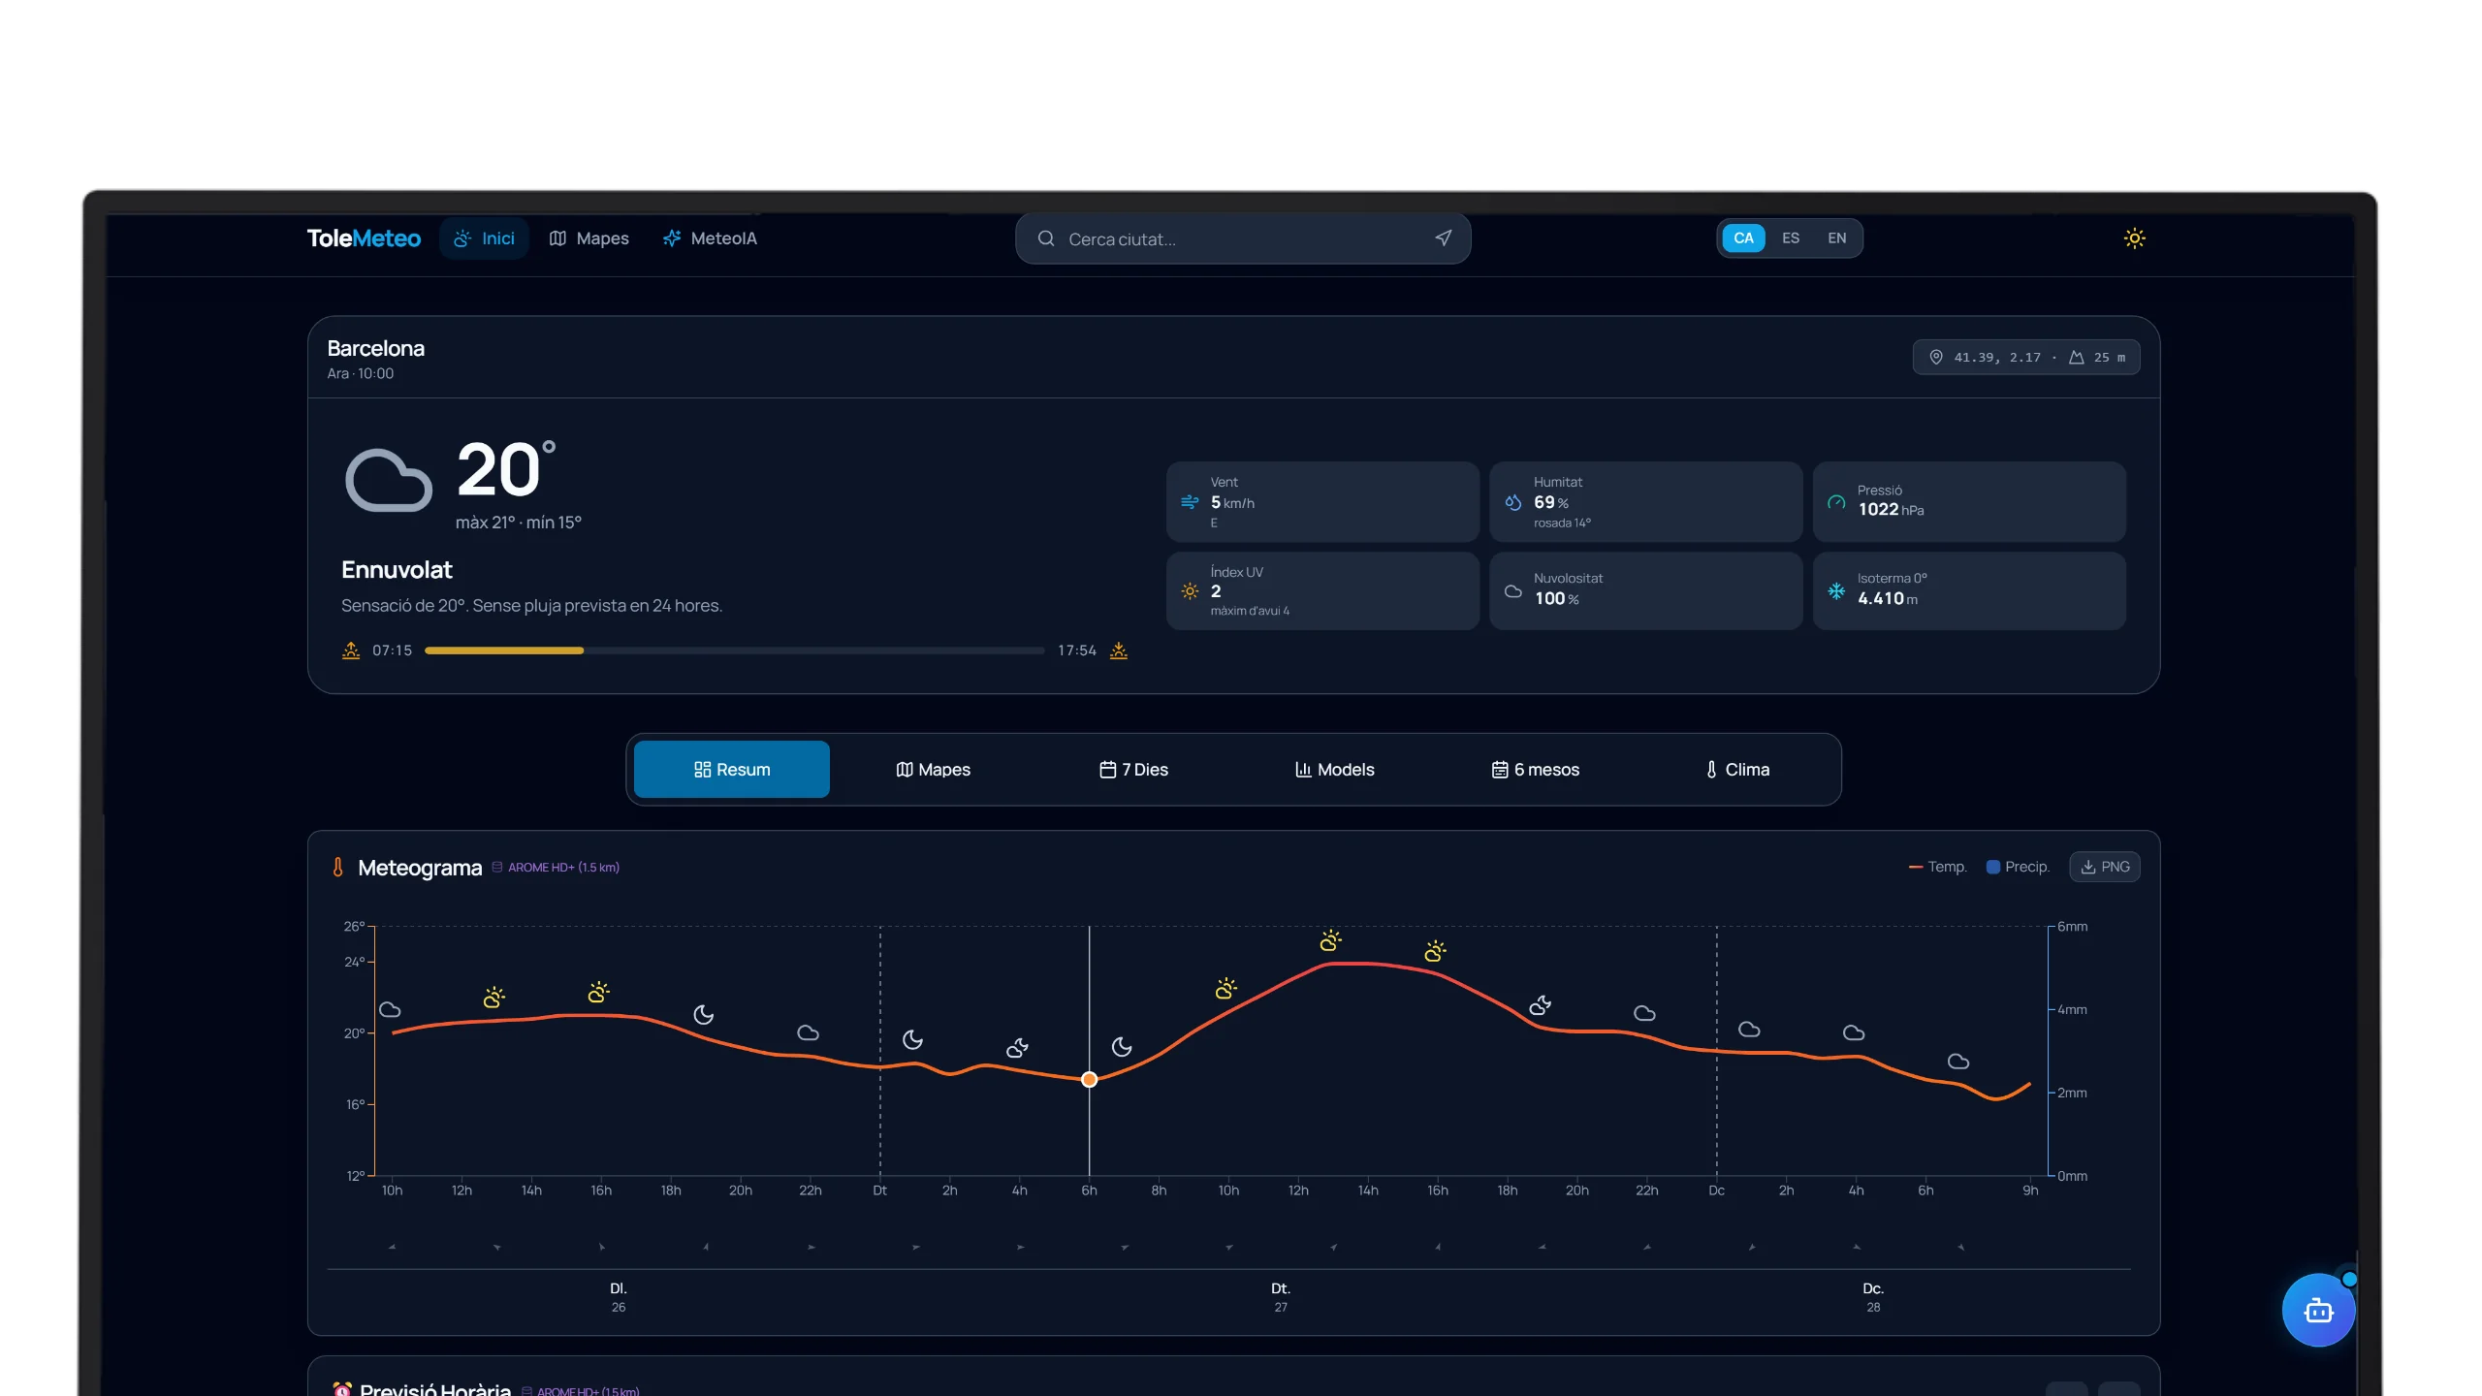Open the MeteoIA nav item
The image size is (2482, 1396).
click(x=710, y=238)
